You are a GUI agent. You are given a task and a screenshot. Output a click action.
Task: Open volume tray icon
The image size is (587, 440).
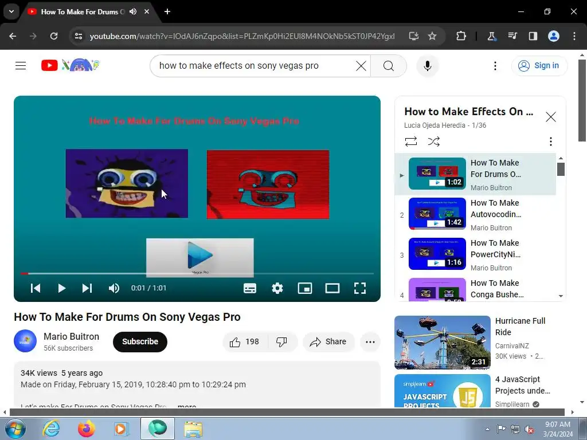tap(529, 429)
